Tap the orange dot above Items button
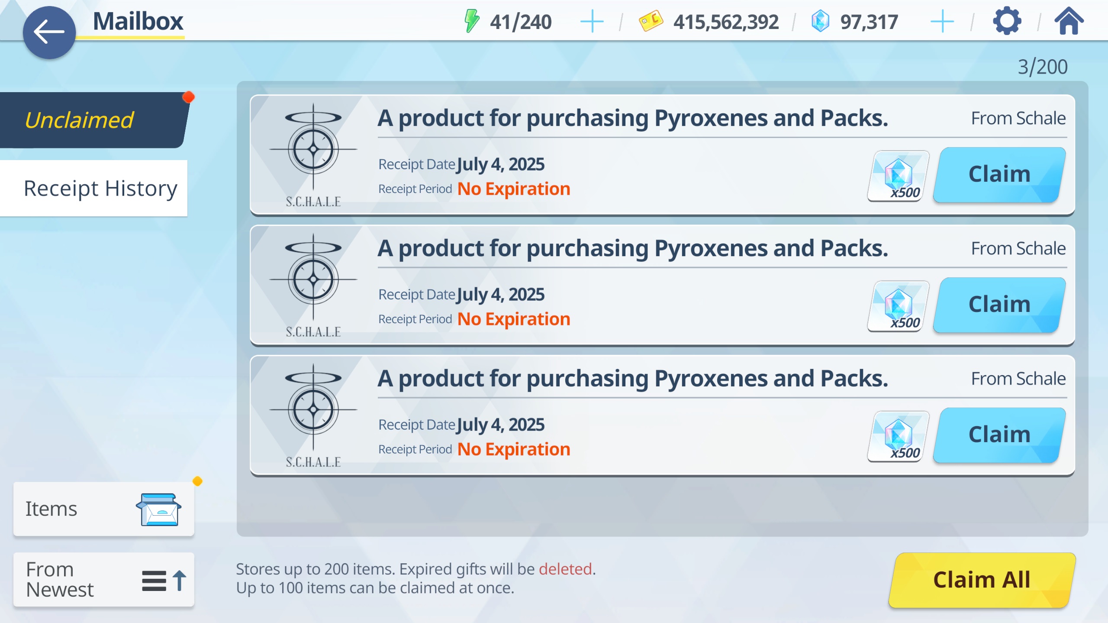This screenshot has width=1108, height=623. coord(197,481)
